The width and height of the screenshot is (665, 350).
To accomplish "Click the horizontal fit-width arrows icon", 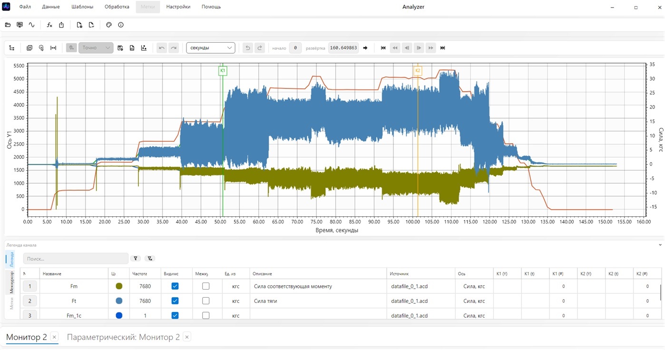I will coord(53,48).
